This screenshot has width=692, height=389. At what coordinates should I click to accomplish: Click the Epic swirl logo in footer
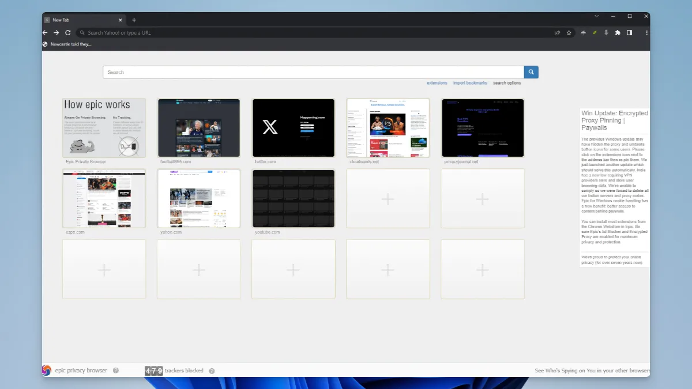[47, 371]
